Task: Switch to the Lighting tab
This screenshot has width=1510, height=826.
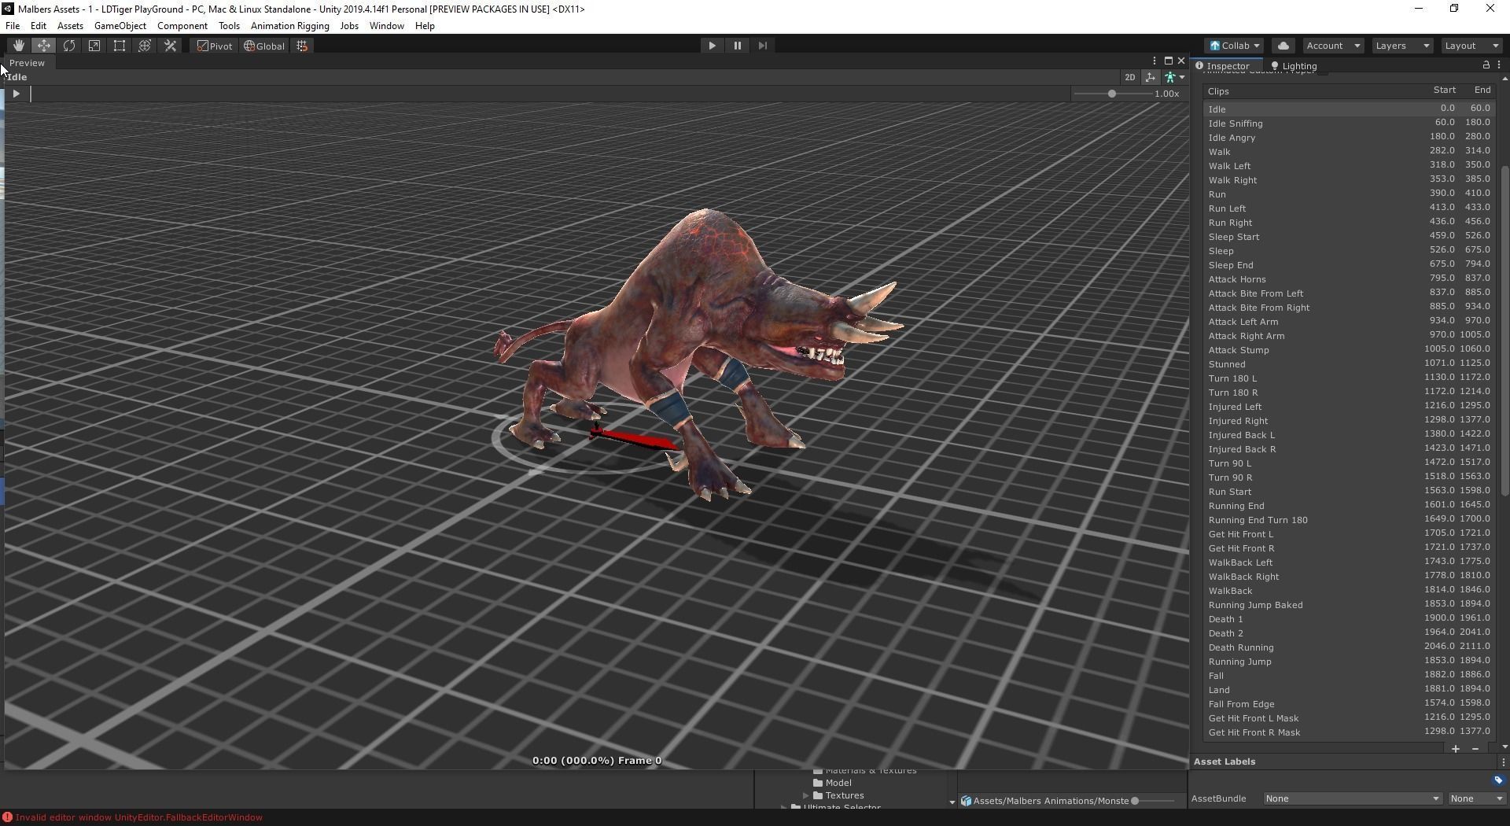Action: point(1294,66)
